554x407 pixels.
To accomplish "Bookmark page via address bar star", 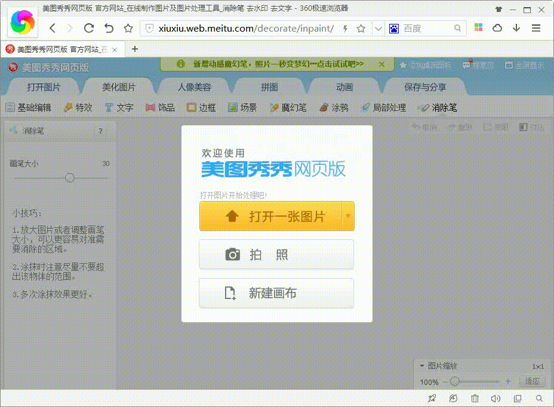I will coord(361,29).
